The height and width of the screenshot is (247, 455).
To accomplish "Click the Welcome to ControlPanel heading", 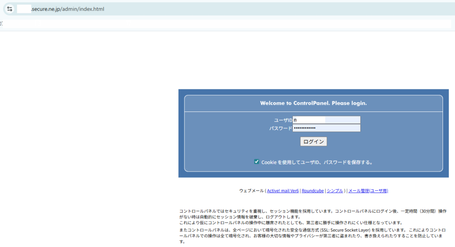I will 313,103.
